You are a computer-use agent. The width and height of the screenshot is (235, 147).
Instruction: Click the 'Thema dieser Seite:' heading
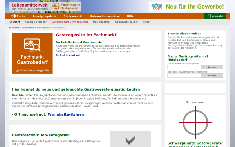pyautogui.click(x=184, y=34)
